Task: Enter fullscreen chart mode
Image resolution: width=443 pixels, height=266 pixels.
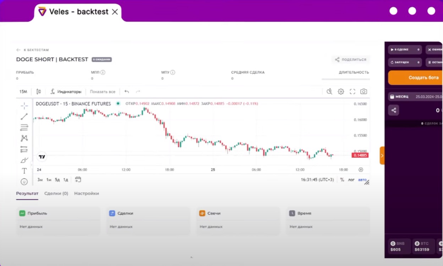Action: point(352,92)
